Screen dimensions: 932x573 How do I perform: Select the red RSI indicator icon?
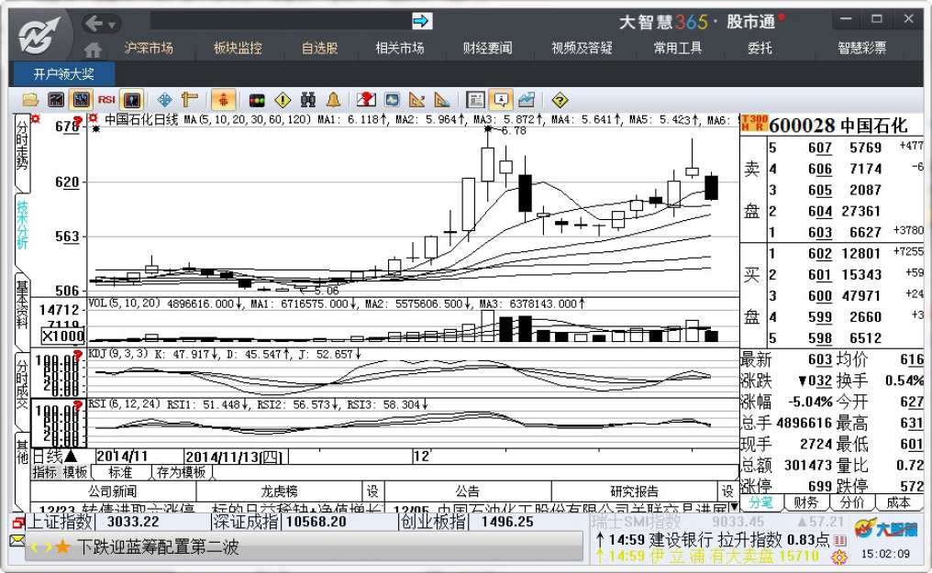pos(107,100)
